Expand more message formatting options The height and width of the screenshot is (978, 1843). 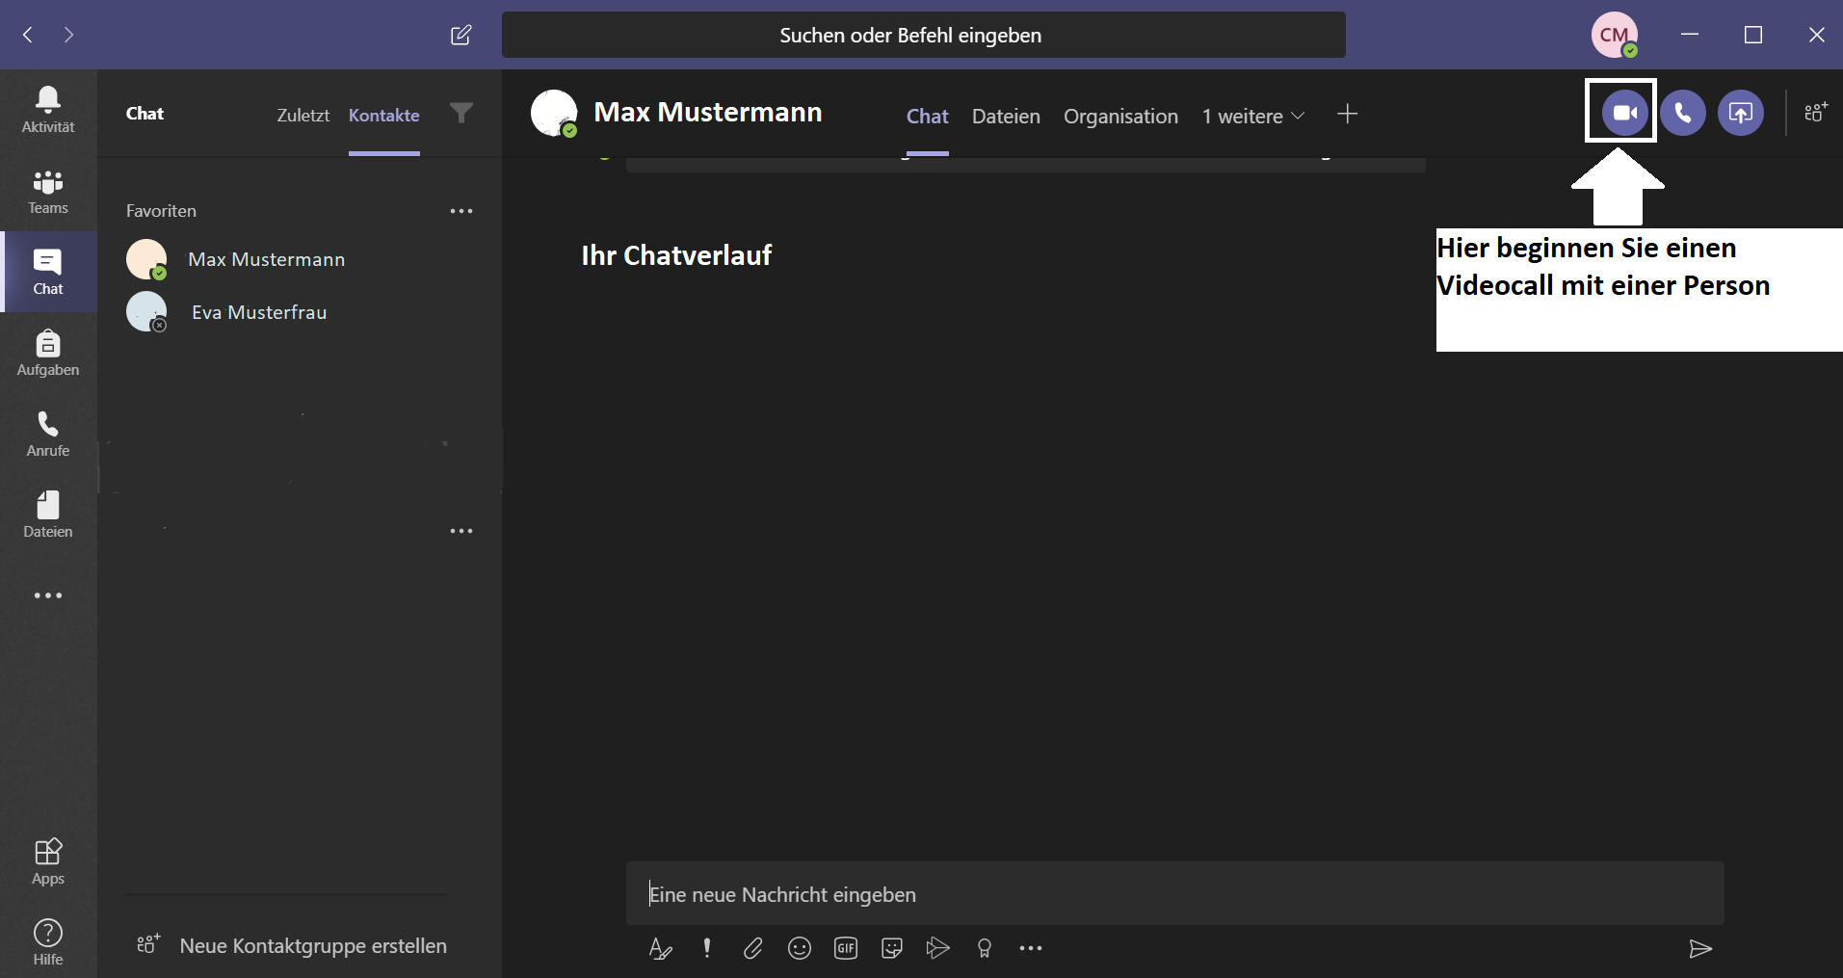click(1030, 948)
